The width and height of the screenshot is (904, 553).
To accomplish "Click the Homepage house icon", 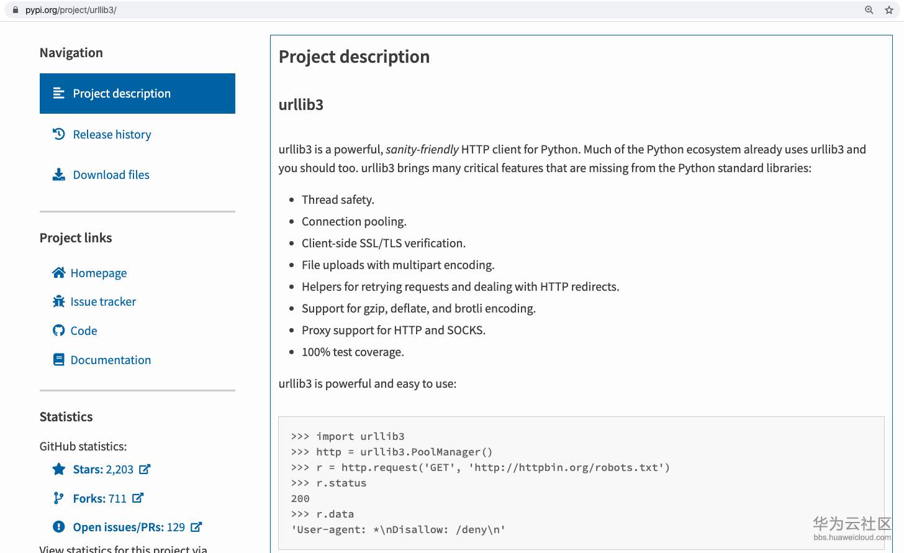I will [59, 273].
